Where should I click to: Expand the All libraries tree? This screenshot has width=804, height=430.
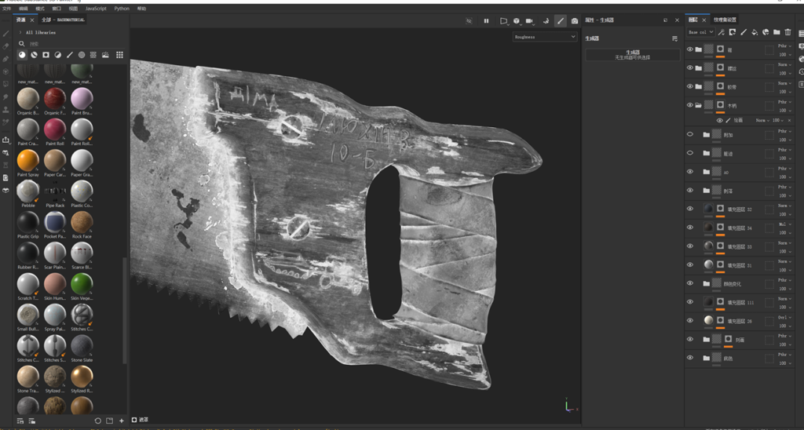point(20,32)
